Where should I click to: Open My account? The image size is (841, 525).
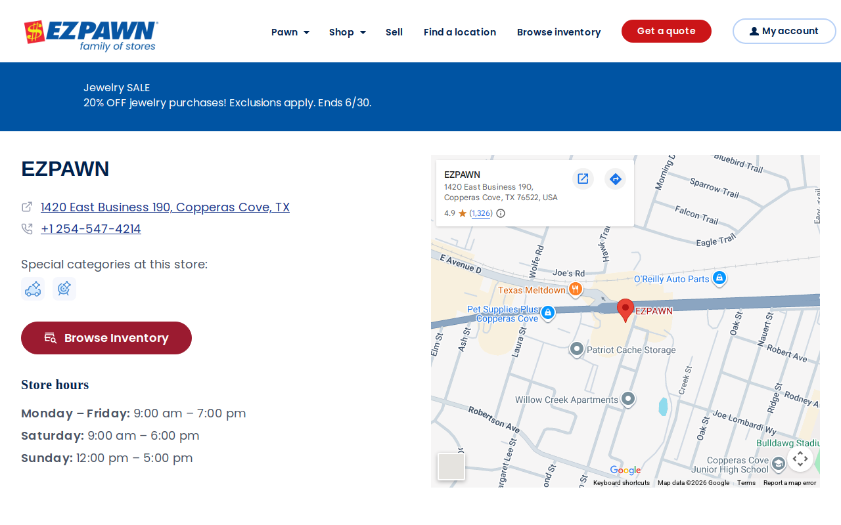pos(784,31)
